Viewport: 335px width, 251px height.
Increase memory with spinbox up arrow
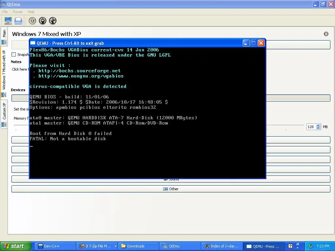coord(318,125)
